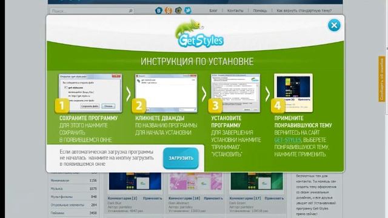Open Комментарии [17] for Dark Green
The image size is (388, 218).
point(245,198)
